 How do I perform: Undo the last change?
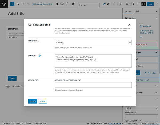[18, 4]
